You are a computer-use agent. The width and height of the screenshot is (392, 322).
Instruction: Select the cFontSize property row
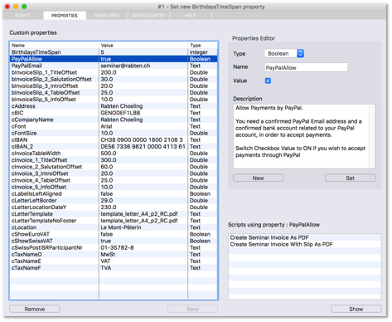point(114,133)
